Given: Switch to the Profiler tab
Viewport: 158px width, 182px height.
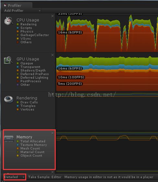Looking at the screenshot, I should click(16, 5).
